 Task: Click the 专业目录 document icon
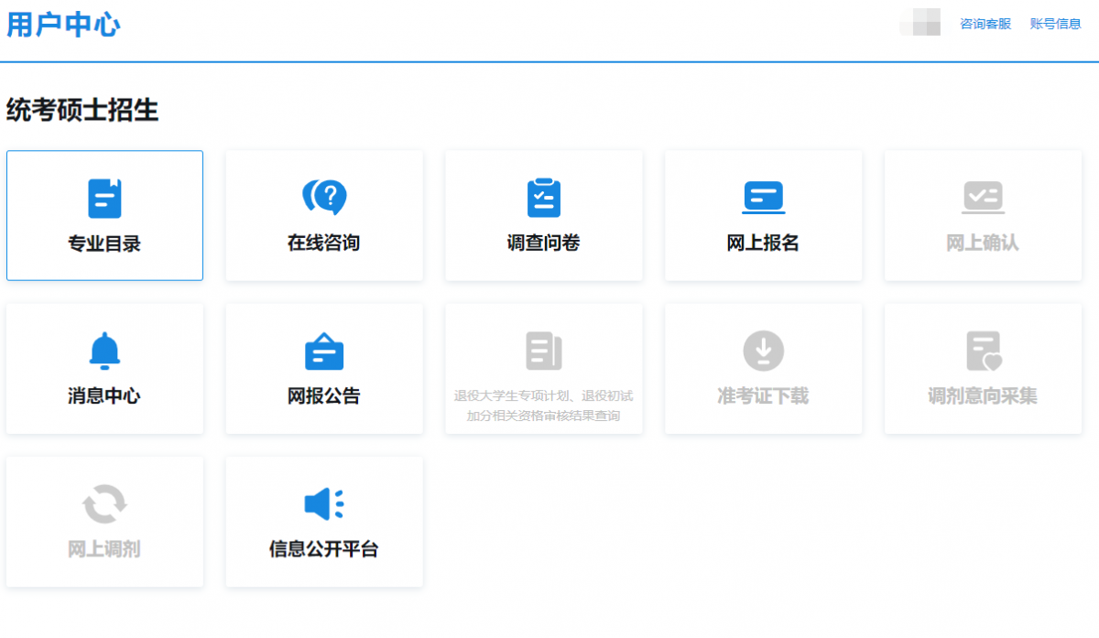[x=104, y=199]
